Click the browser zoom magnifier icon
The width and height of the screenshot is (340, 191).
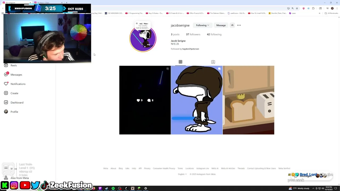[x=292, y=8]
